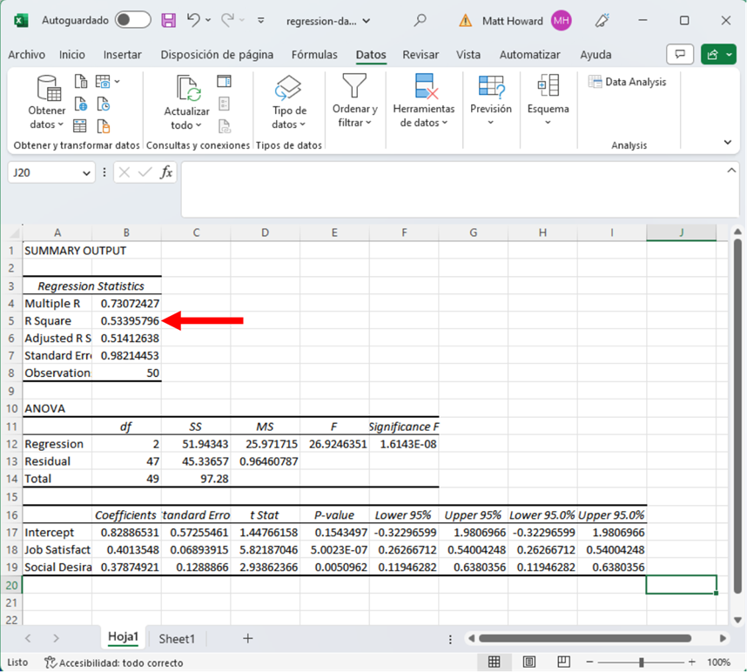Image resolution: width=747 pixels, height=672 pixels.
Task: Open the Fórmulas ribbon tab
Action: (314, 55)
